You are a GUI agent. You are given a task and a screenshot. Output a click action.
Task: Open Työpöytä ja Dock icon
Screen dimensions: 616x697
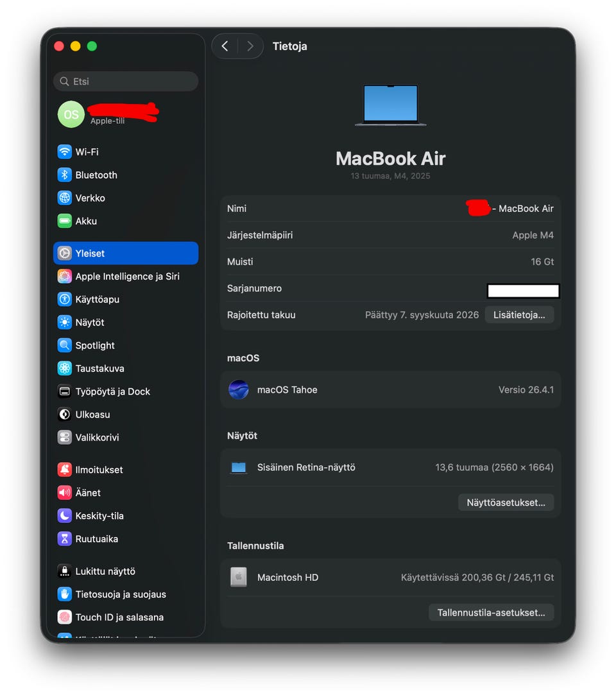(64, 392)
